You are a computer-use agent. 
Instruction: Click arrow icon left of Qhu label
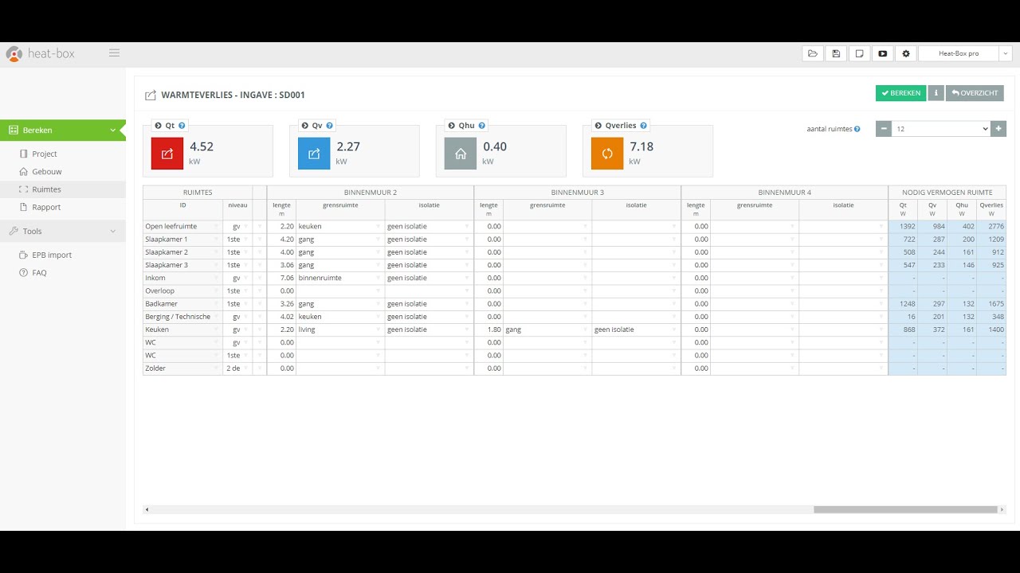(x=452, y=126)
